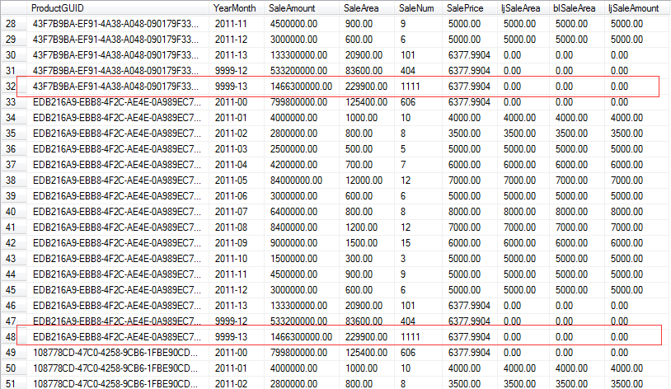Screen dimensions: 671x389
Task: Click SaleNum 404 in row 31
Action: (408, 71)
